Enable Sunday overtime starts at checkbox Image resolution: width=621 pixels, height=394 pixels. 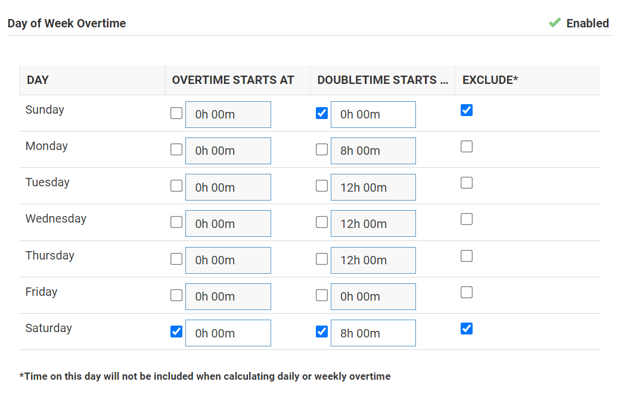tap(176, 113)
